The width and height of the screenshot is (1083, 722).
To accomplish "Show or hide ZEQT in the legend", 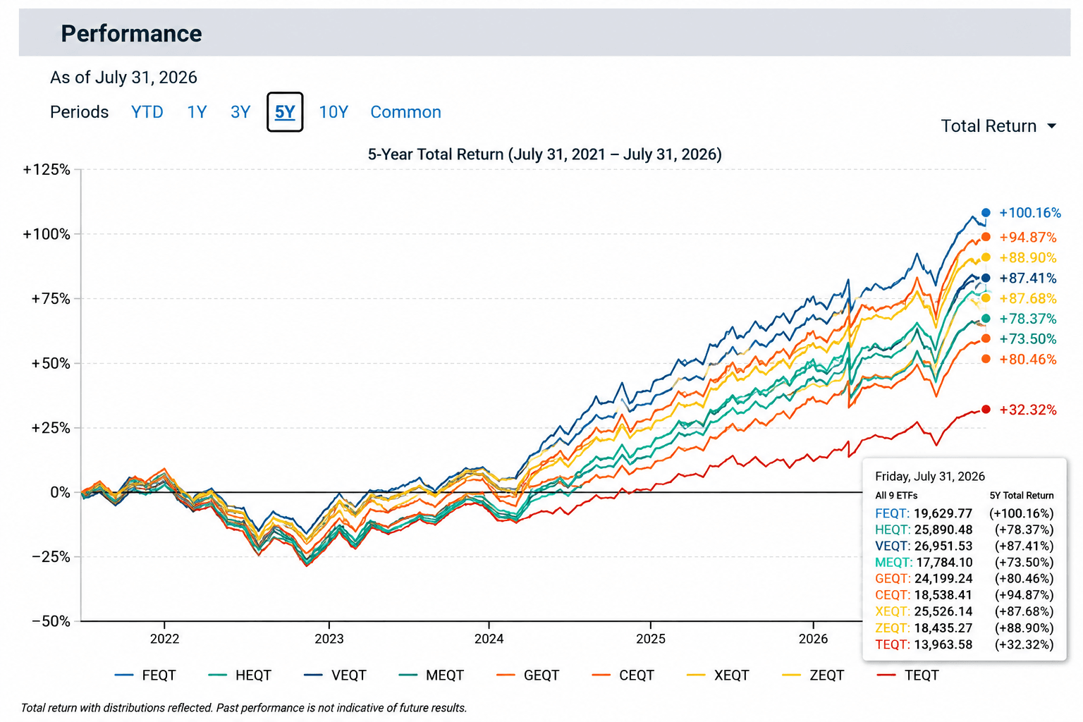I will [x=813, y=675].
